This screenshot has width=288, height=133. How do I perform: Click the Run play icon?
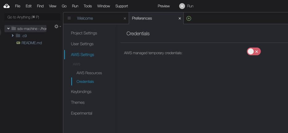point(182,6)
